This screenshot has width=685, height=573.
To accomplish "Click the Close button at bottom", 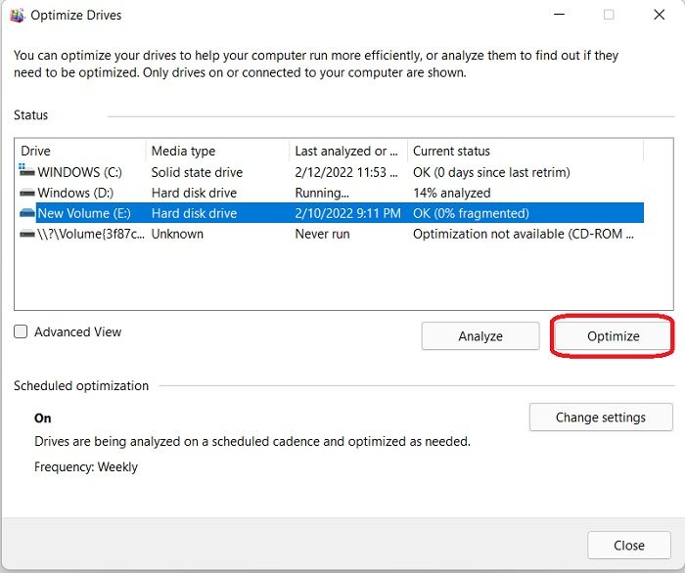I will click(629, 546).
